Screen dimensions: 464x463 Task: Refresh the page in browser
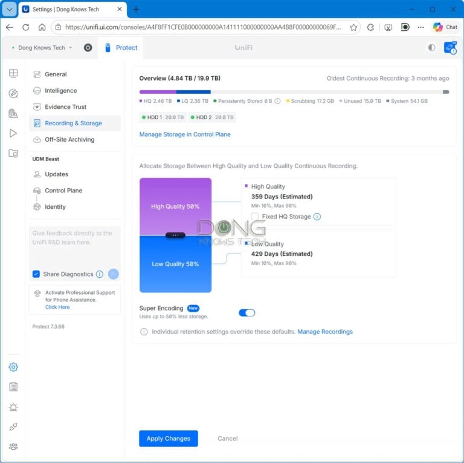tap(26, 27)
